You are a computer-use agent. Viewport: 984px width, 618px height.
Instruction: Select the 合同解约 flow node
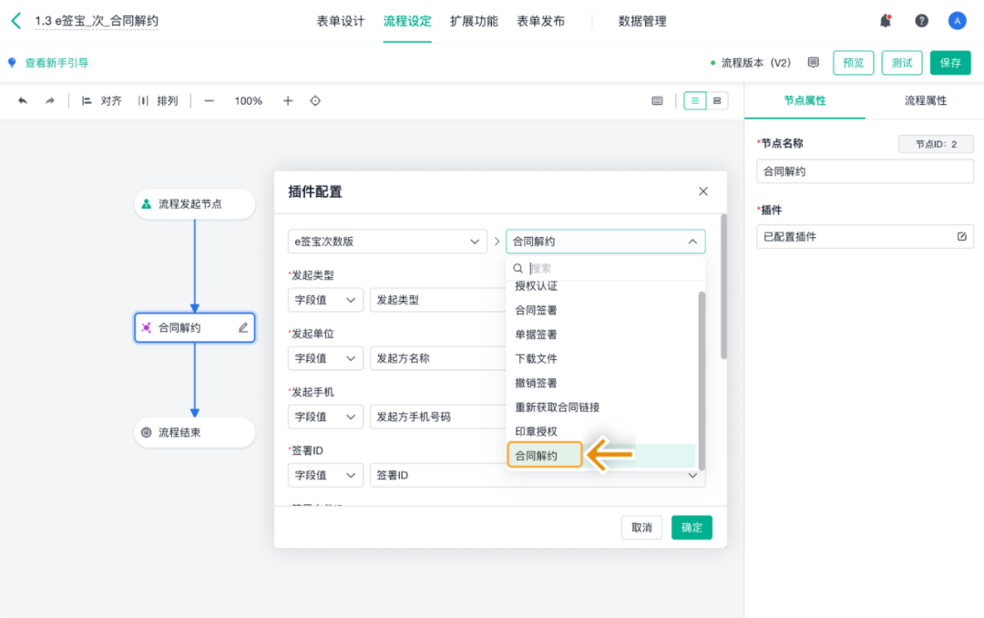[195, 327]
